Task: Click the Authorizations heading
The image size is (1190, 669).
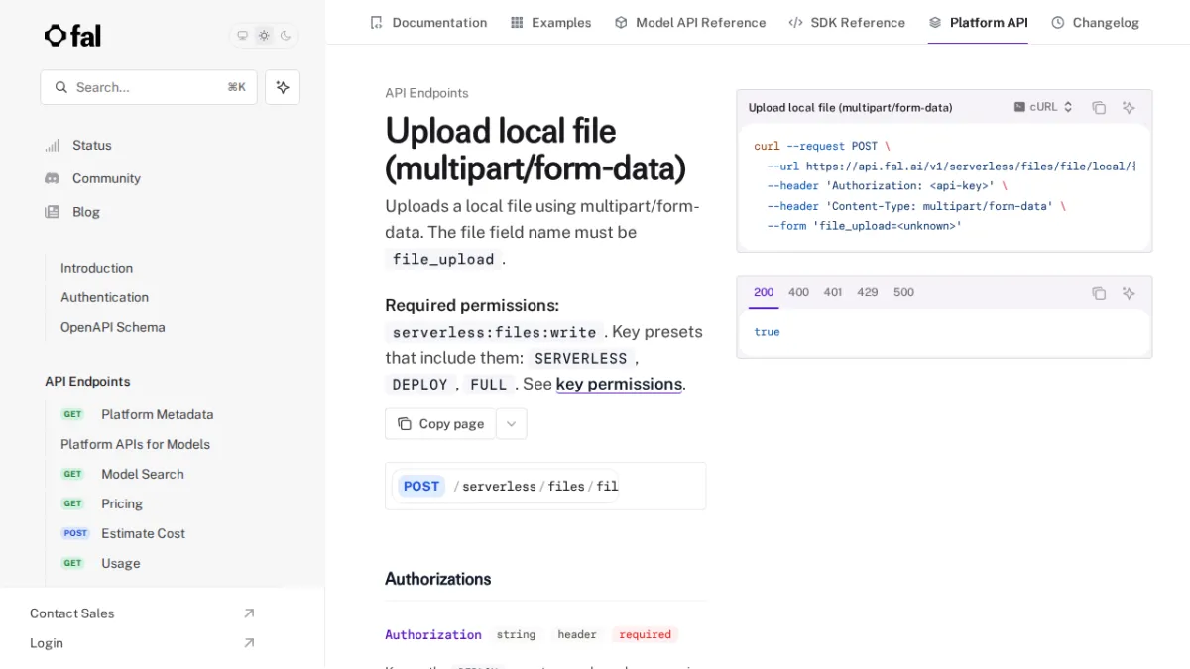Action: pos(438,579)
